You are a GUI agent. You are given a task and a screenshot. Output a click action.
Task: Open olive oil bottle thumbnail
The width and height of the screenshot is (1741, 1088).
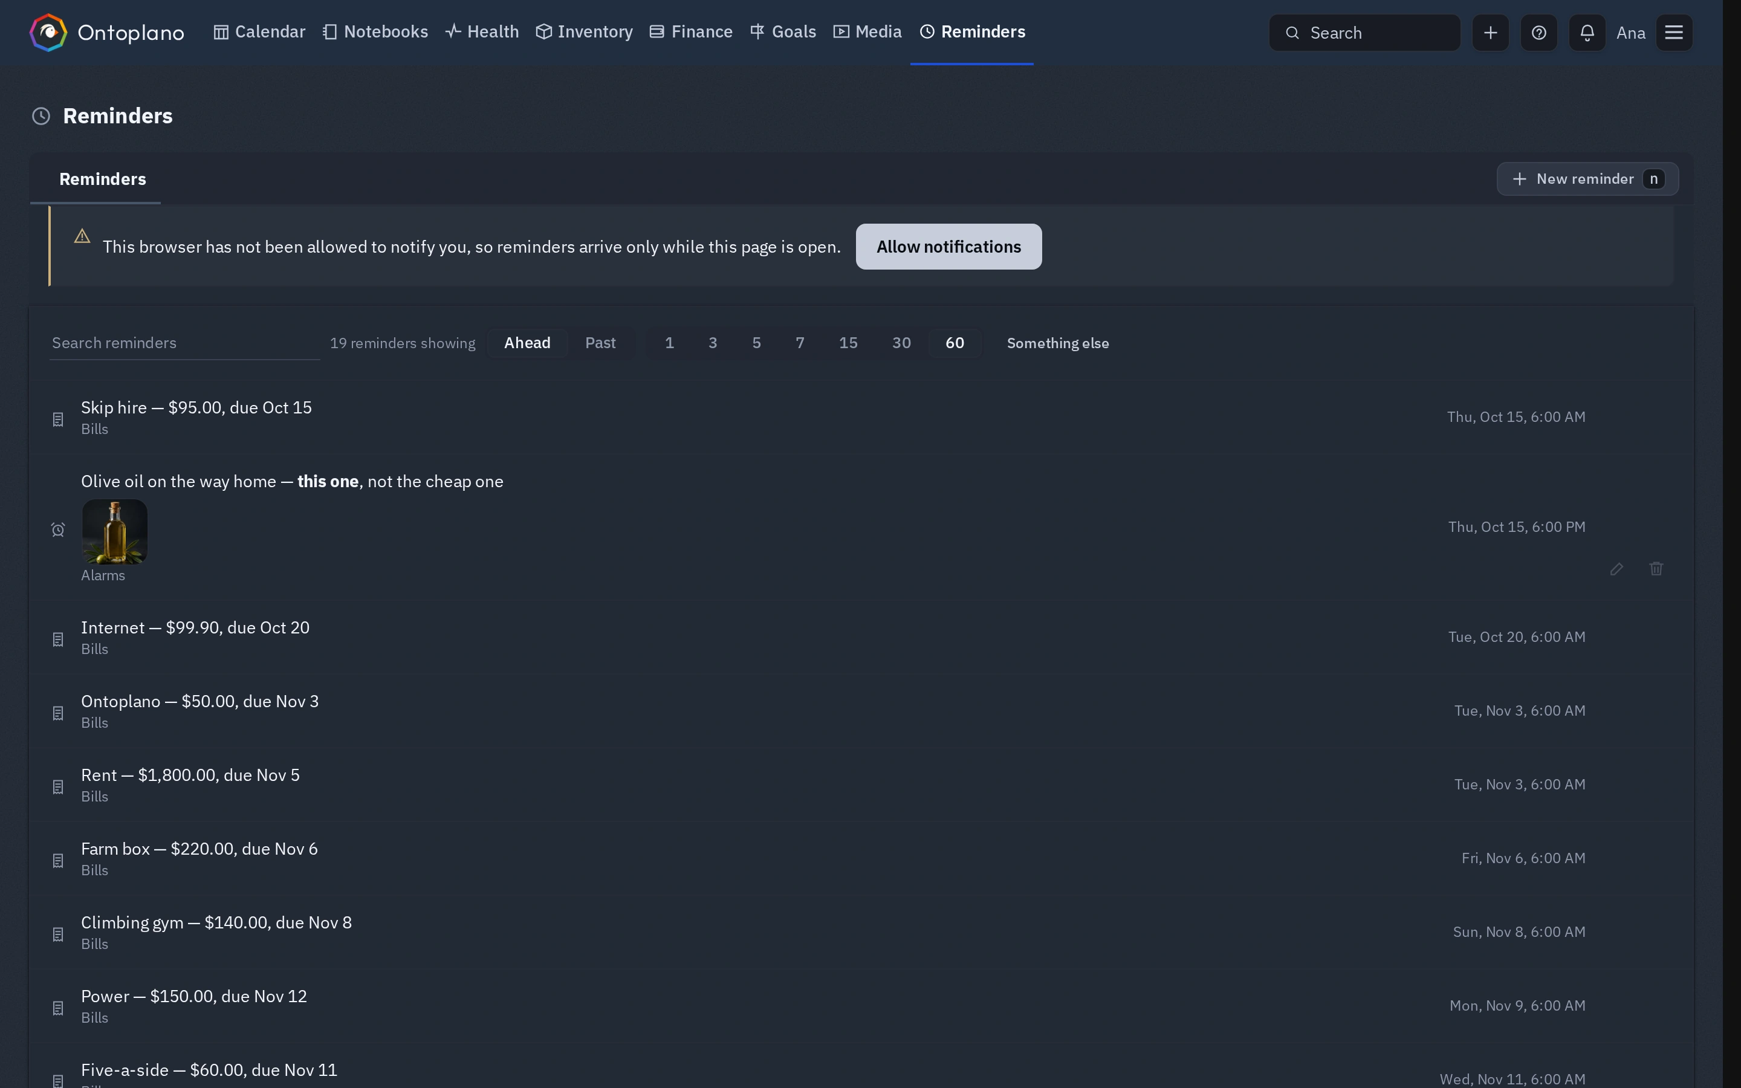[x=115, y=532]
